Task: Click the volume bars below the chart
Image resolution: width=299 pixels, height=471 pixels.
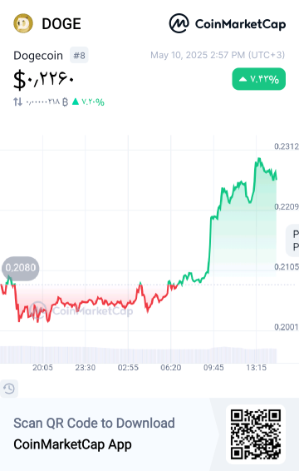Action: click(x=138, y=354)
